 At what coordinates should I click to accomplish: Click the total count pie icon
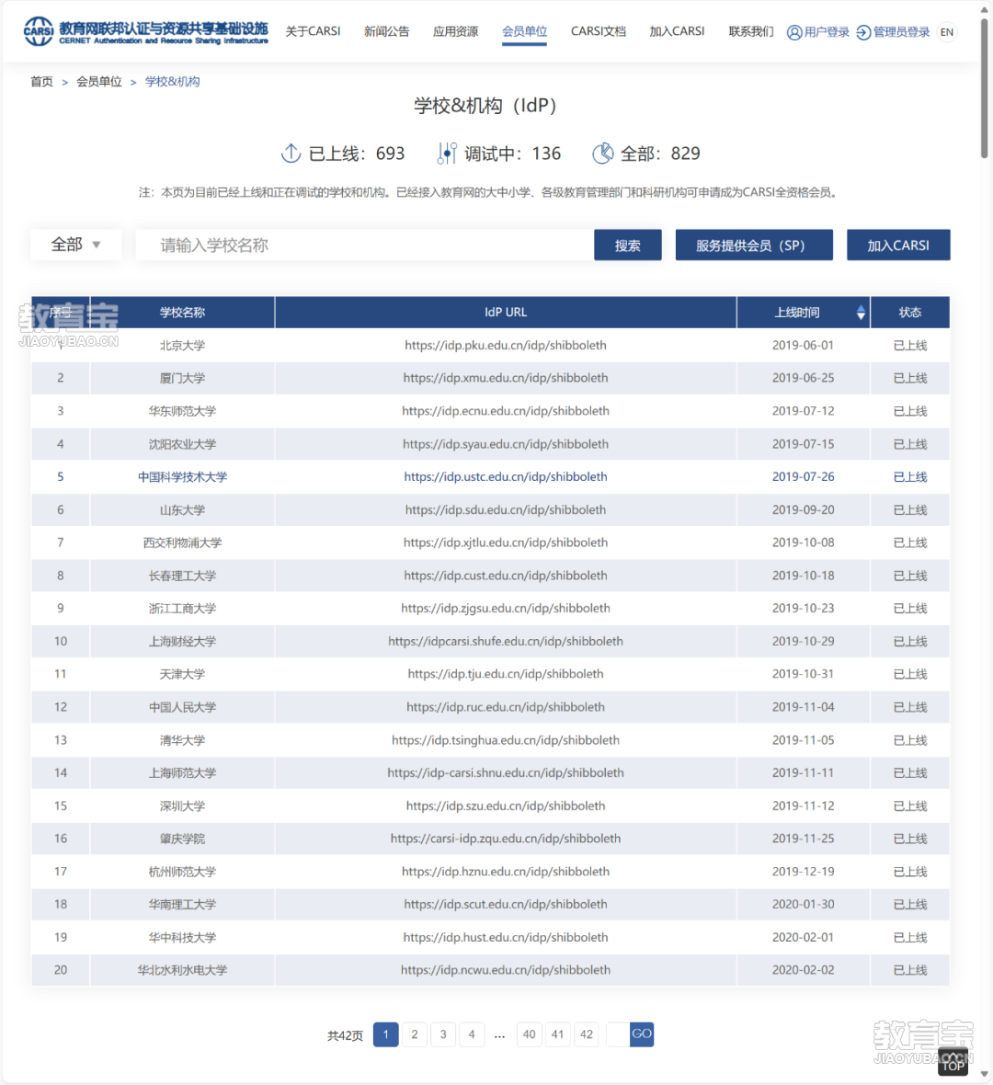(603, 153)
